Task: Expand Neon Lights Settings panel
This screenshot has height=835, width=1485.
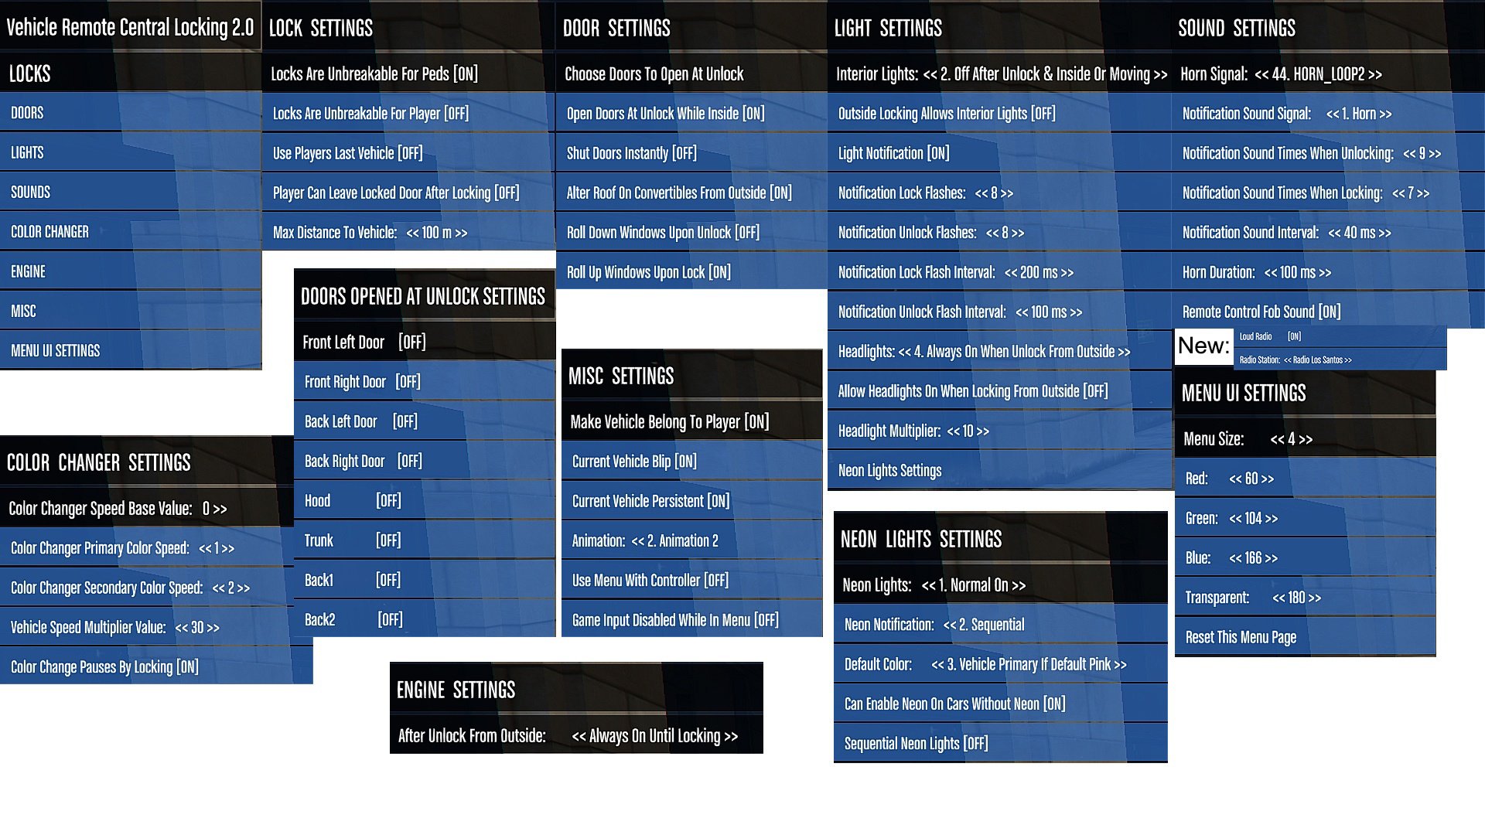Action: [889, 469]
